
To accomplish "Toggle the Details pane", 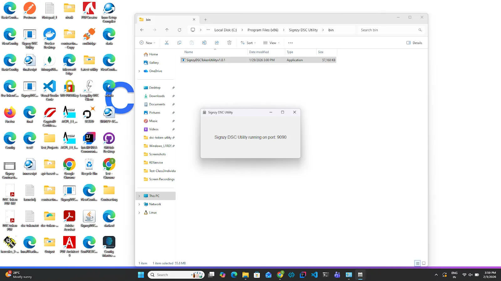I will pyautogui.click(x=414, y=43).
